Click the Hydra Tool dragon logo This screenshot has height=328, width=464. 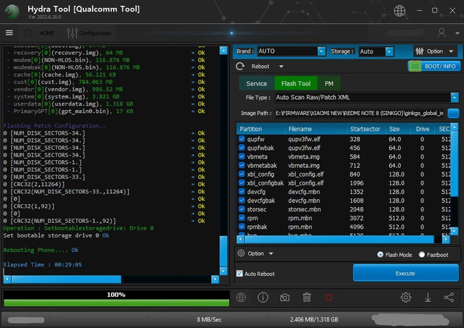point(12,12)
